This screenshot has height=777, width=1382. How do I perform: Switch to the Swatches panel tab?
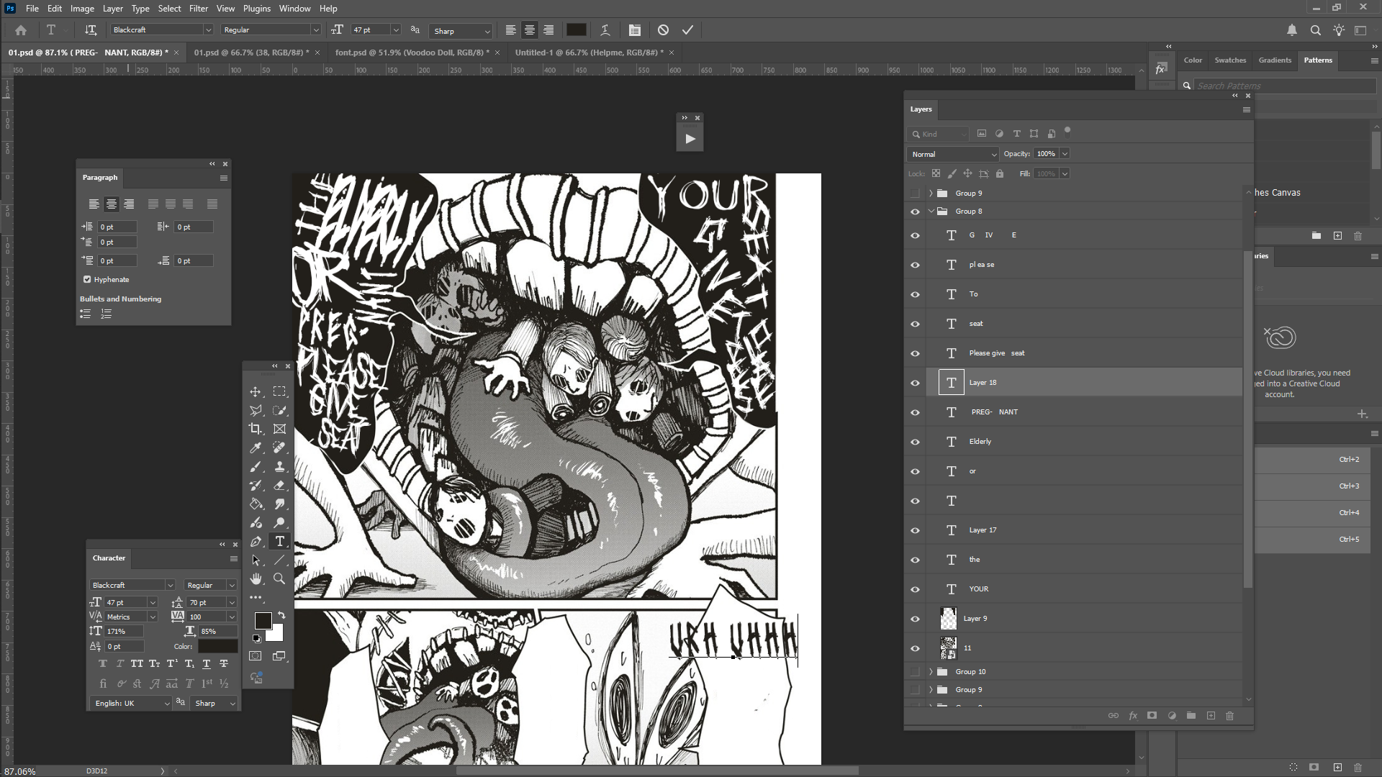click(1230, 60)
